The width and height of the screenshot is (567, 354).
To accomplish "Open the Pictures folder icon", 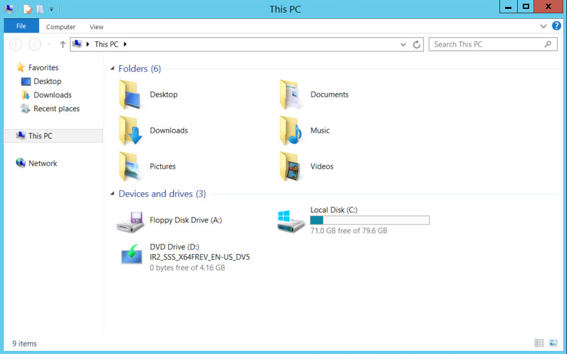I will [131, 167].
